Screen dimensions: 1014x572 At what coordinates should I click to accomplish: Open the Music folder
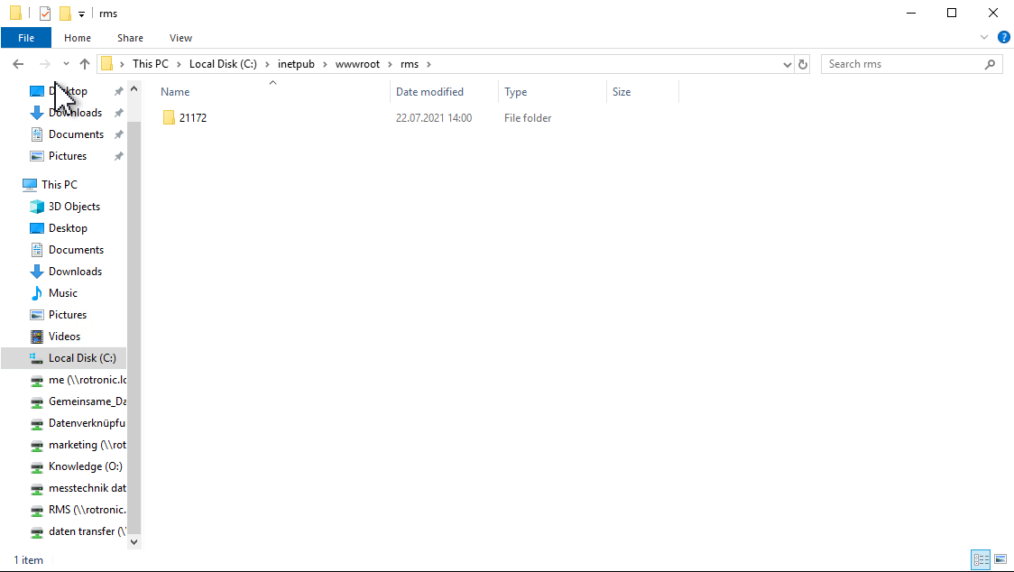[x=63, y=293]
